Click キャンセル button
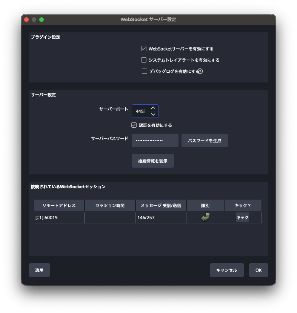 226,270
